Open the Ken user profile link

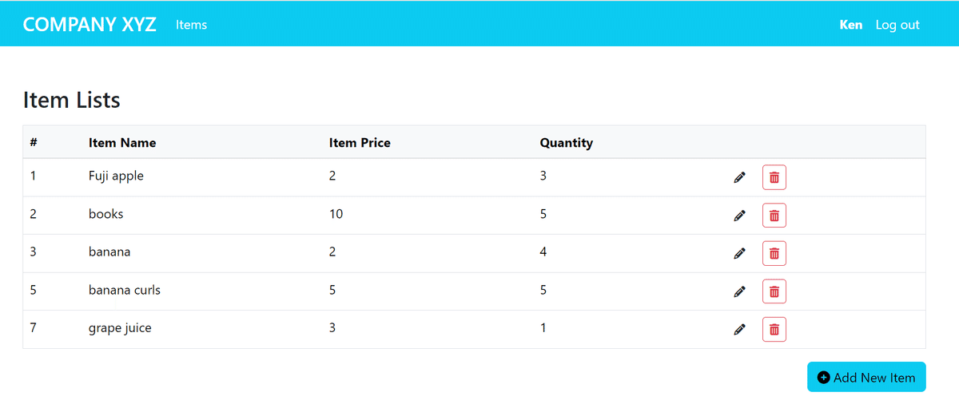pyautogui.click(x=851, y=25)
